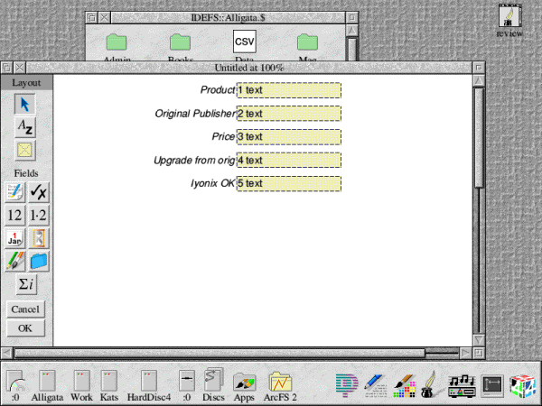Click the Cancel button
Image resolution: width=542 pixels, height=406 pixels.
(26, 309)
